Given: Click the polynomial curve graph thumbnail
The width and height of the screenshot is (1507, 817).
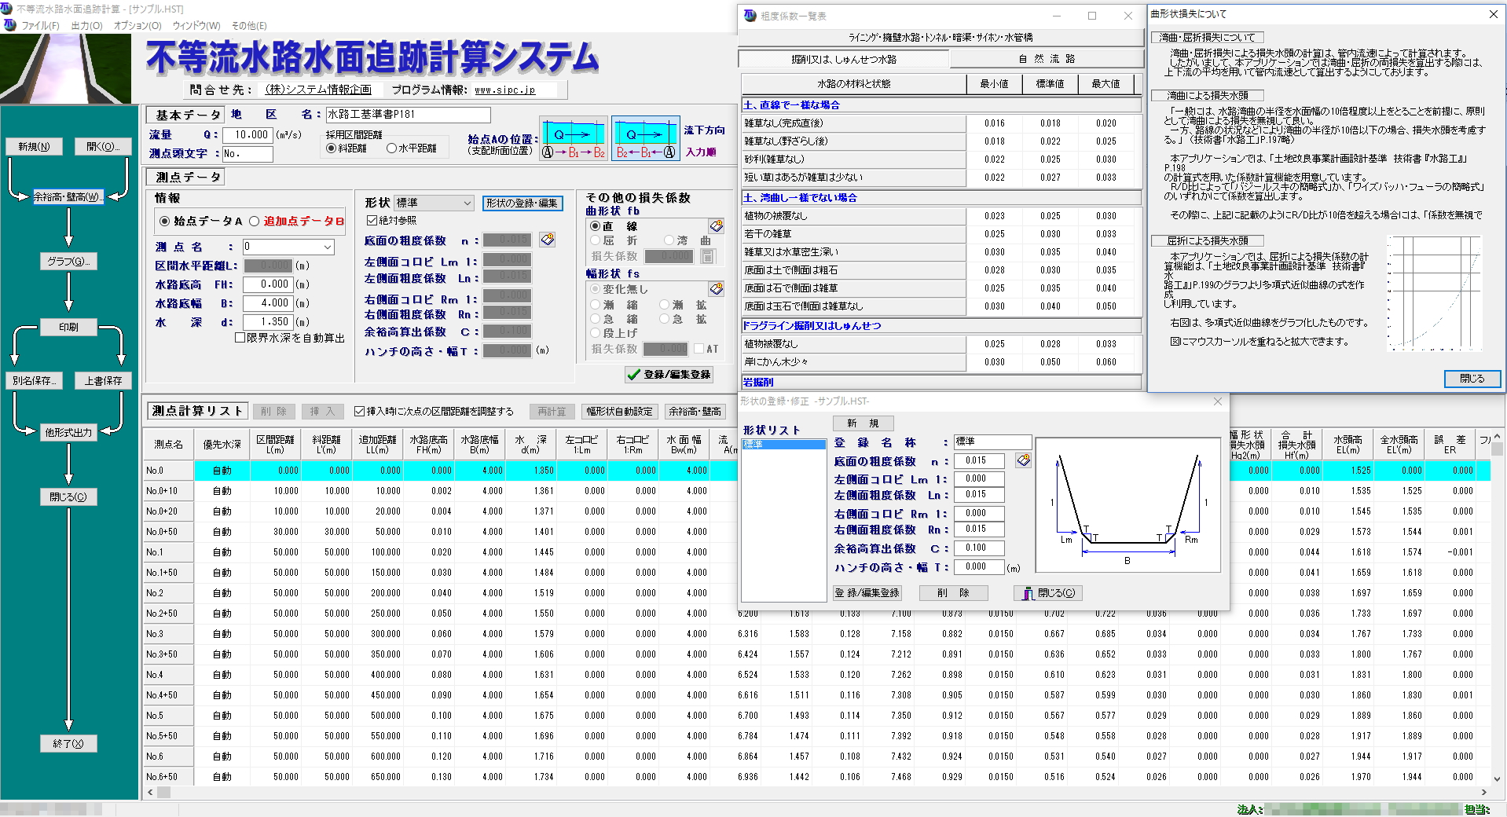Looking at the screenshot, I should [x=1434, y=292].
